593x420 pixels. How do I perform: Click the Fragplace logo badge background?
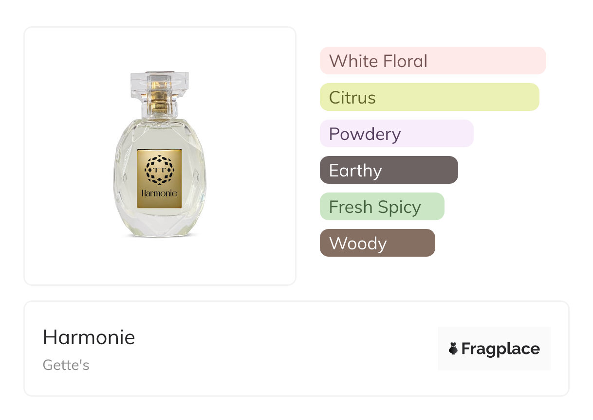pyautogui.click(x=494, y=335)
